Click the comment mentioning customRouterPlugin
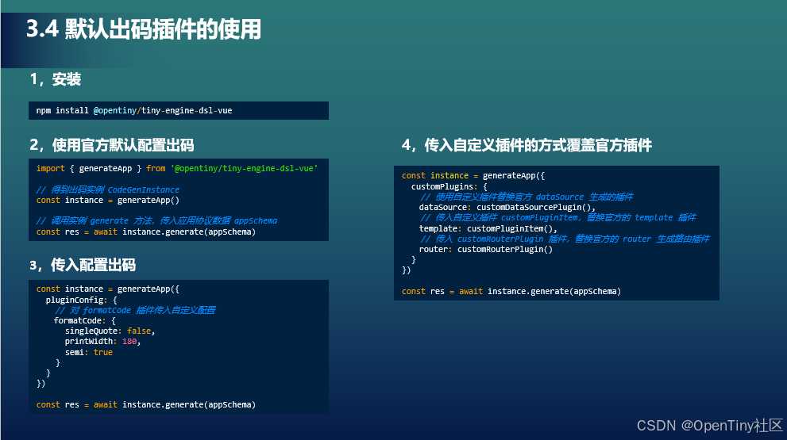The height and width of the screenshot is (440, 787). (565, 239)
